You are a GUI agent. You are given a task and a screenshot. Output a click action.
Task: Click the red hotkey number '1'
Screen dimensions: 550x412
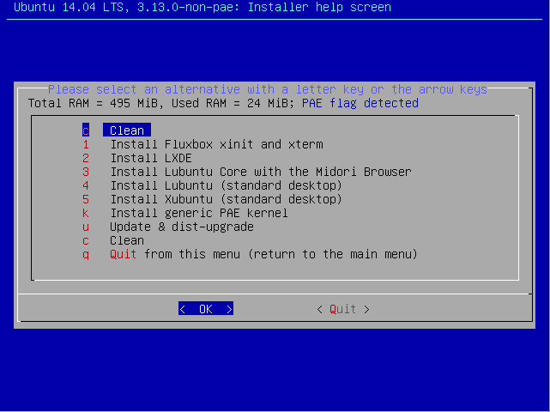coord(86,144)
